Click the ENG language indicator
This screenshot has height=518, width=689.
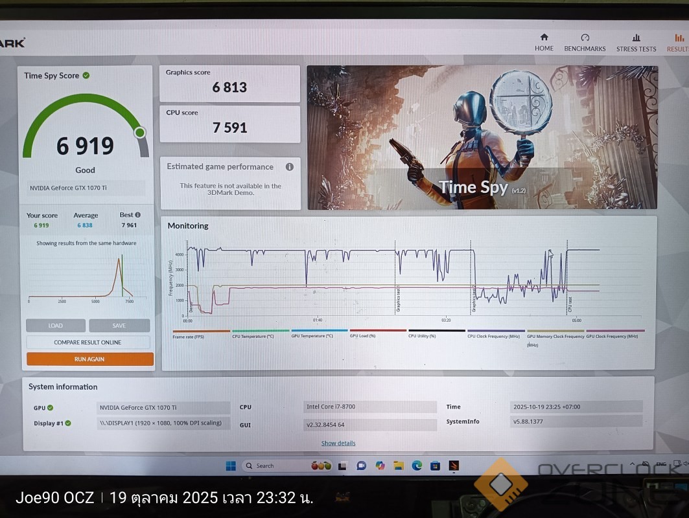point(661,464)
